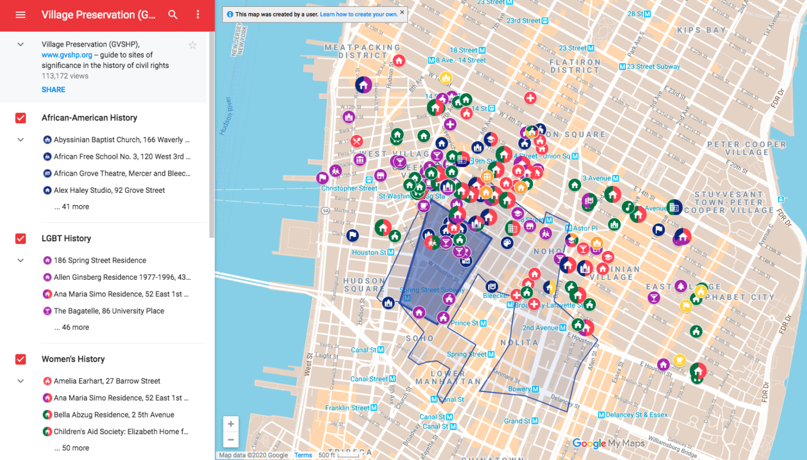Select Allen Ginsberg Residence 1977-1996
The width and height of the screenshot is (807, 460).
click(x=116, y=277)
